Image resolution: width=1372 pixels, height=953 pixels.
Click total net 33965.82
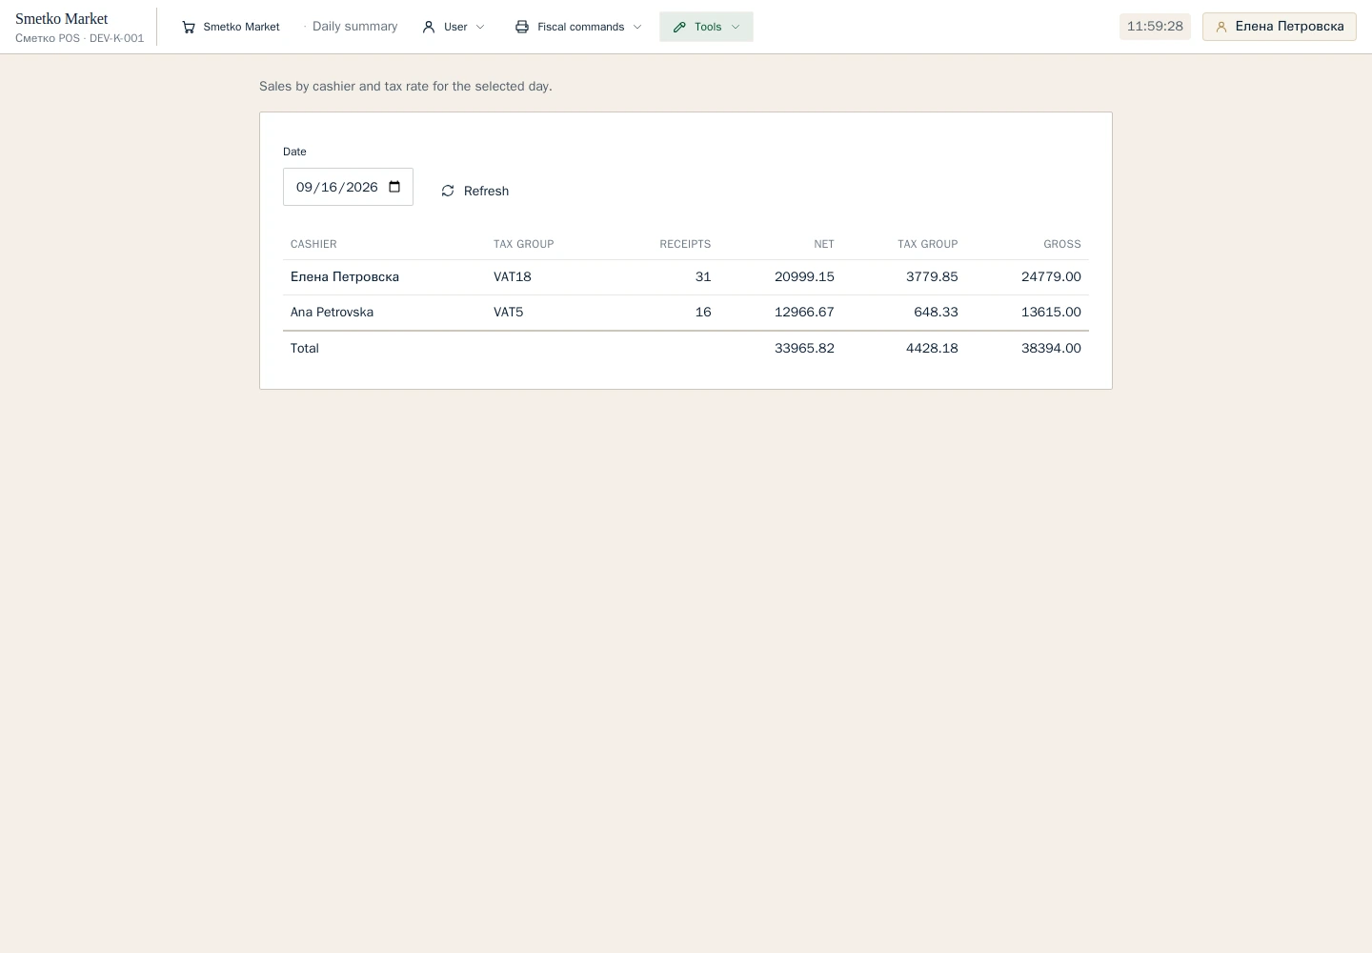click(x=804, y=349)
